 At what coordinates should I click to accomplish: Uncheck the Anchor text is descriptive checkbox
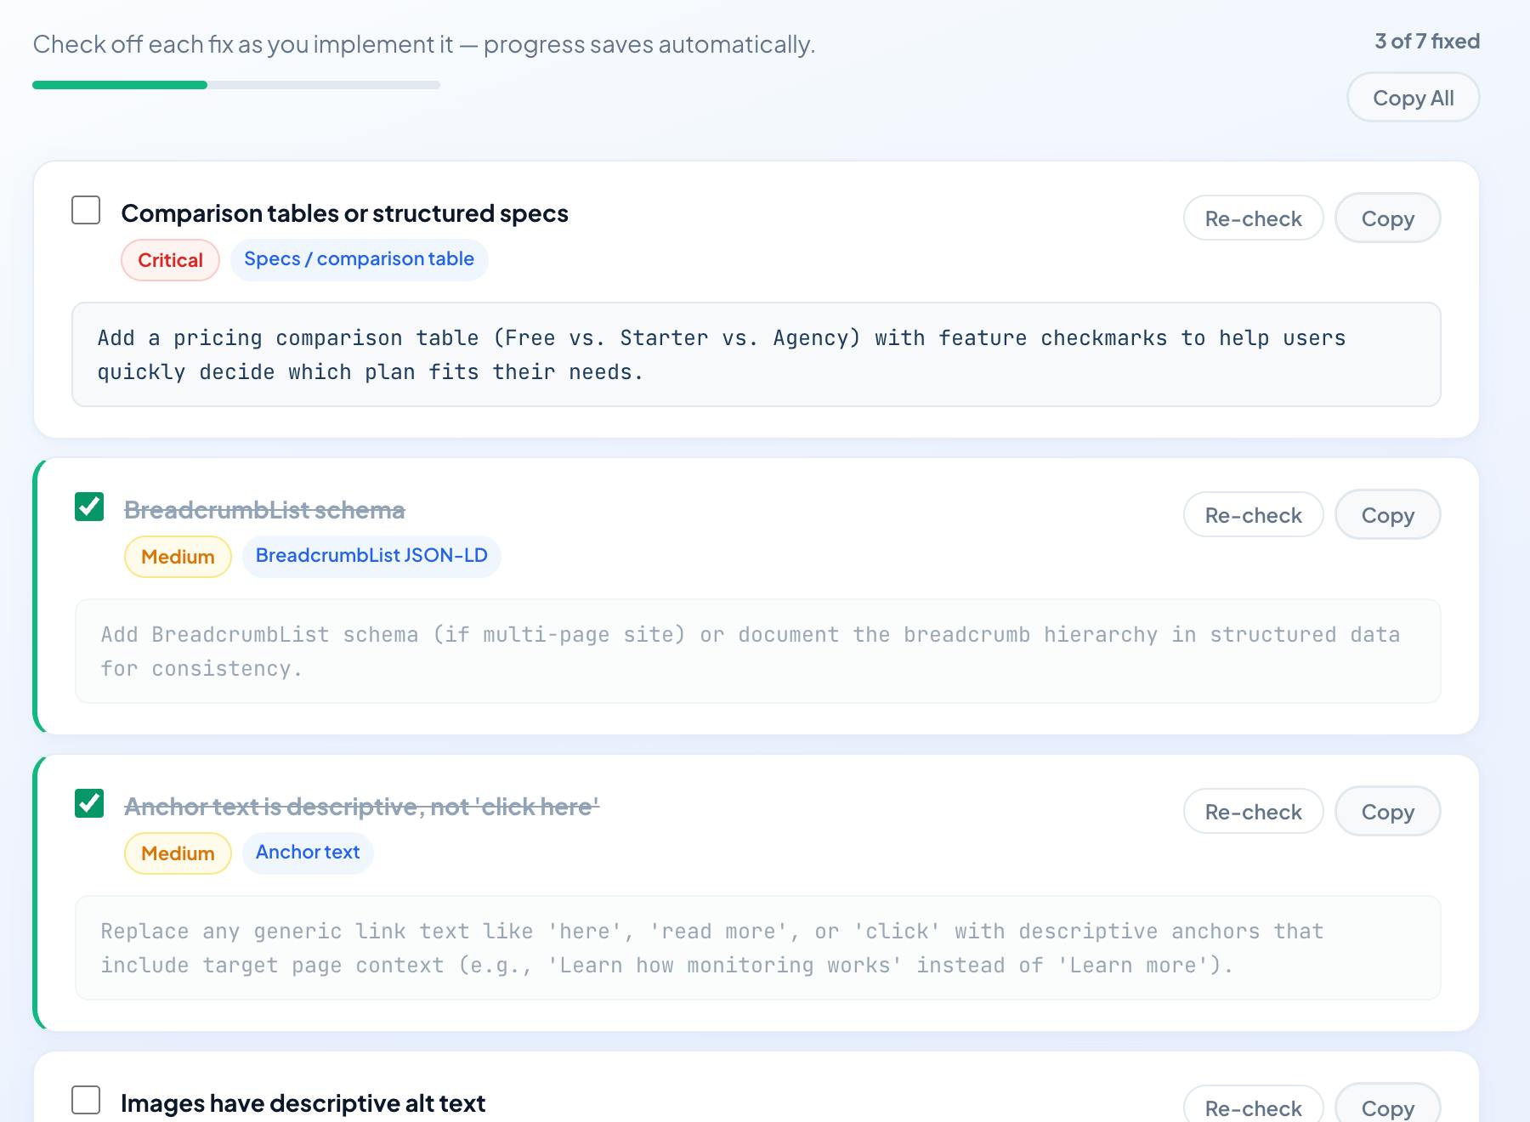click(x=89, y=803)
